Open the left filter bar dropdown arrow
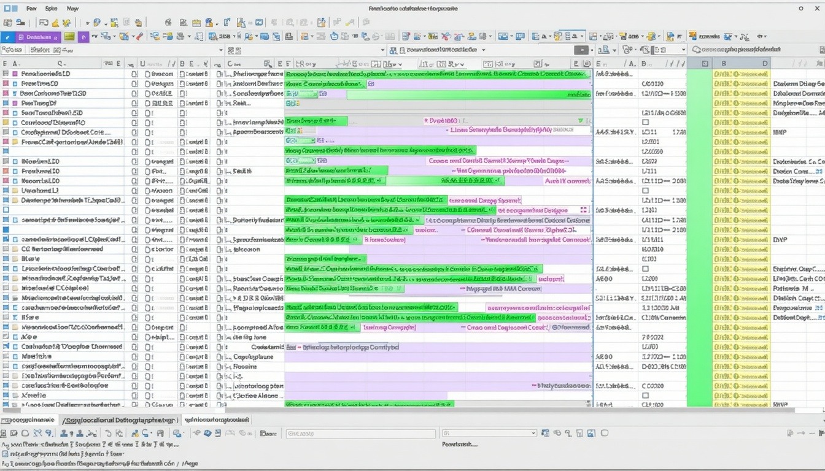This screenshot has width=825, height=471. [220, 50]
